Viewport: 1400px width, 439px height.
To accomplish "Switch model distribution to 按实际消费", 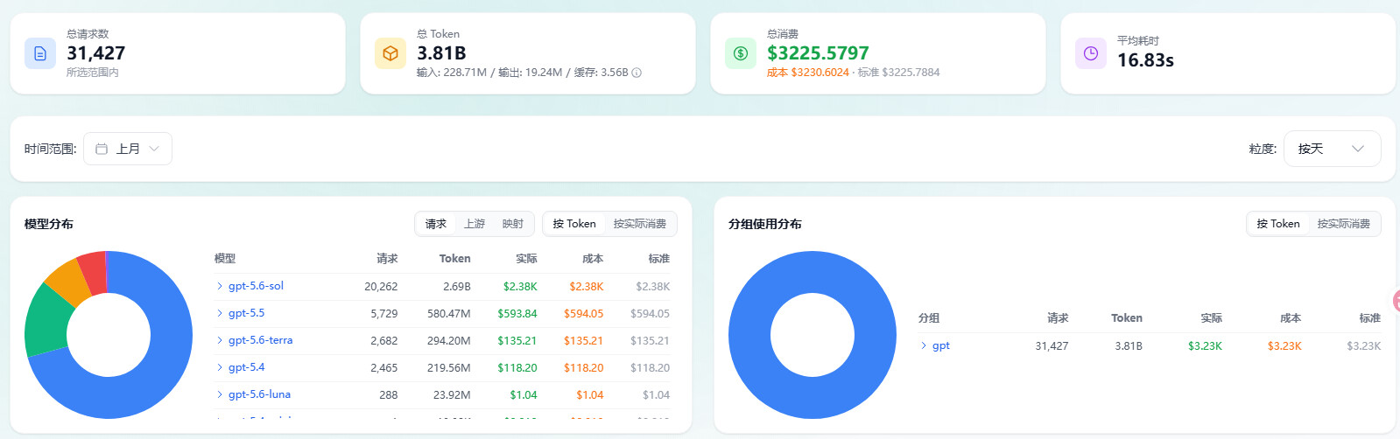I will point(640,224).
